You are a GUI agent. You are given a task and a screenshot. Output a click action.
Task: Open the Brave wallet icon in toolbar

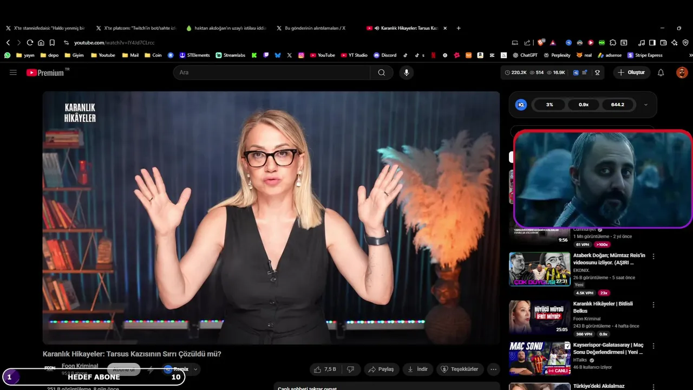[663, 42]
